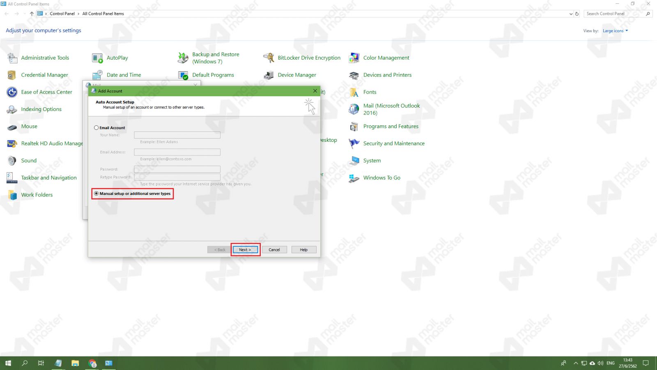
Task: Click the volume icon in system tray
Action: coord(600,363)
